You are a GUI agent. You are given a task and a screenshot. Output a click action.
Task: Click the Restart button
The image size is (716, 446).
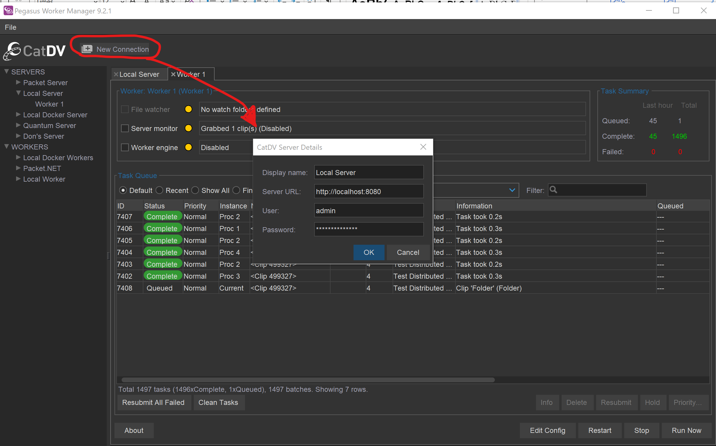[600, 431]
